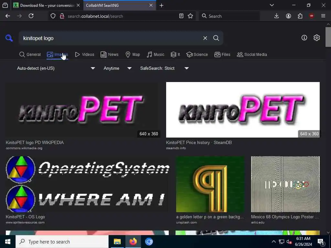Viewport: 331px width, 248px height.
Task: Open the Mexico 68 Olympics poster thumbnail
Action: (x=285, y=184)
